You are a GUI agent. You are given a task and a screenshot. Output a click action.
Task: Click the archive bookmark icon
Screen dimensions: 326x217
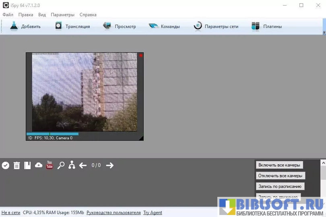pos(27,165)
